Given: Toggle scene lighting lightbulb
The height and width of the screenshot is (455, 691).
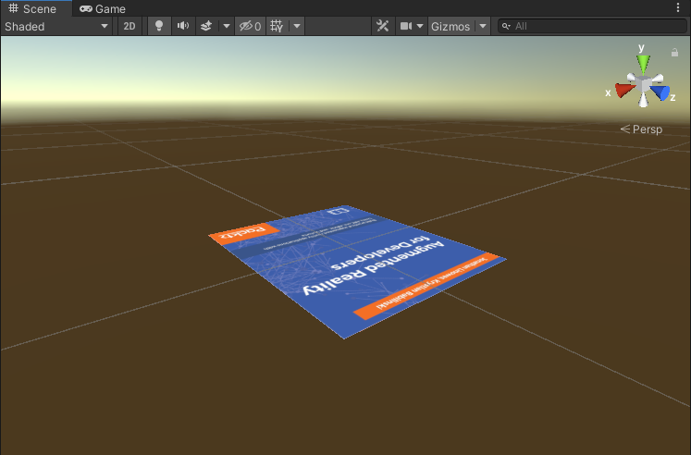Looking at the screenshot, I should (159, 27).
